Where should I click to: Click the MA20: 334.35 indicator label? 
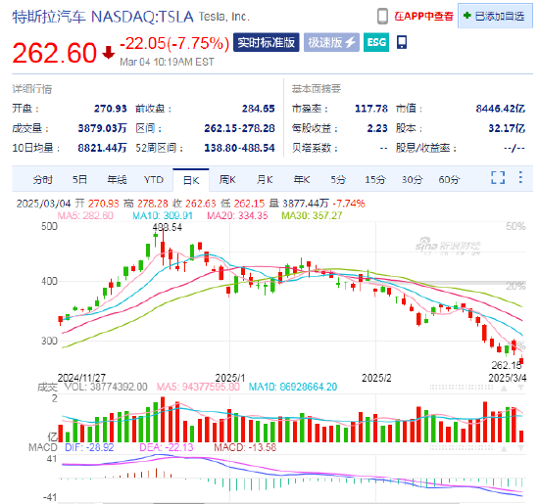coord(237,215)
